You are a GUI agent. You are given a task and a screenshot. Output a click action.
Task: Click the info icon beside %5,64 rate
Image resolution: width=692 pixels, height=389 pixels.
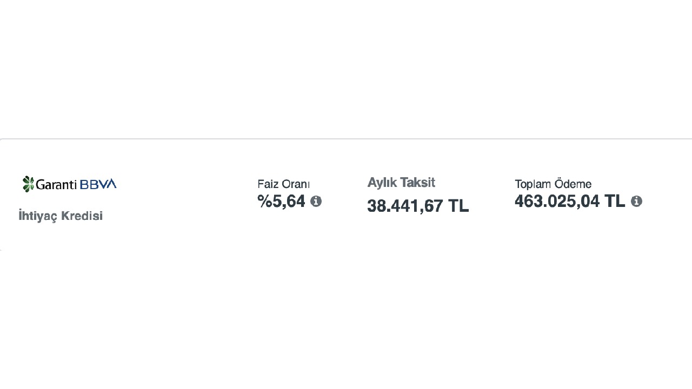coord(316,202)
